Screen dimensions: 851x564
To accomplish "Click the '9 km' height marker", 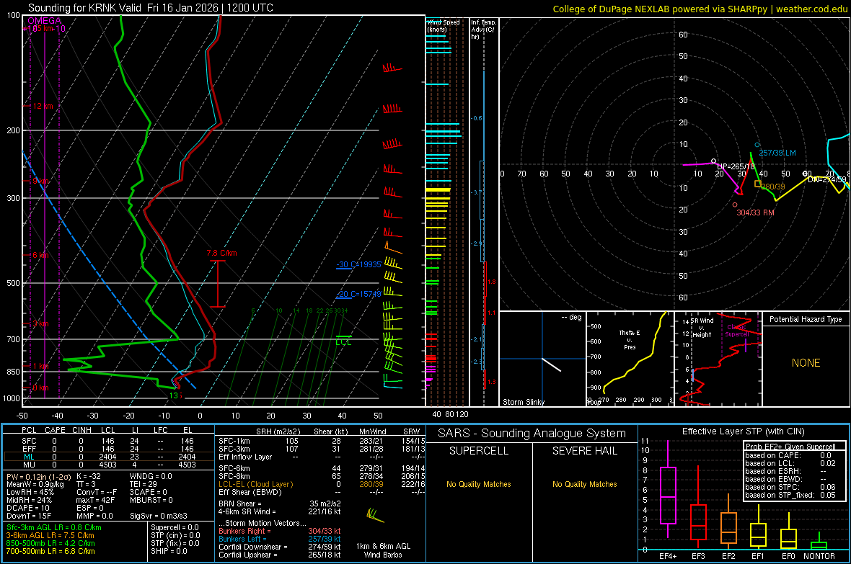I will (x=40, y=181).
